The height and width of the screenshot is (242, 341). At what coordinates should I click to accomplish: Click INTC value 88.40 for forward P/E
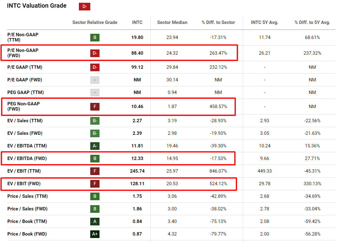[137, 53]
